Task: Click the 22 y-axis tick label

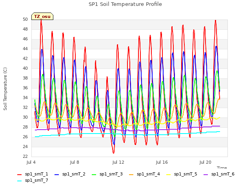Action: pyautogui.click(x=25, y=157)
